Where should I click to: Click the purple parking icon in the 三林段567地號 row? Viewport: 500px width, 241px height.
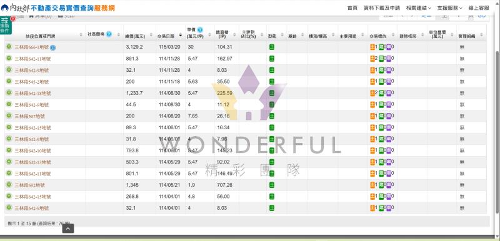click(388, 116)
